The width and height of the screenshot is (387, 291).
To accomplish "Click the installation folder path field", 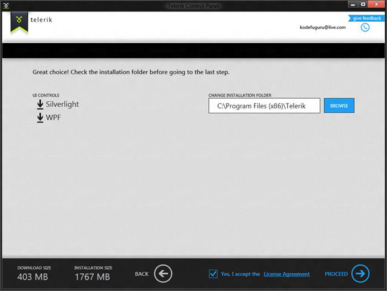I will [x=264, y=105].
